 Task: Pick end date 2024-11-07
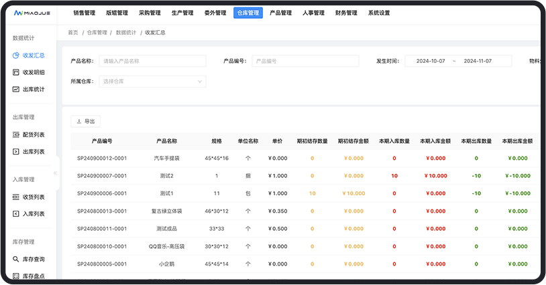[x=478, y=61]
